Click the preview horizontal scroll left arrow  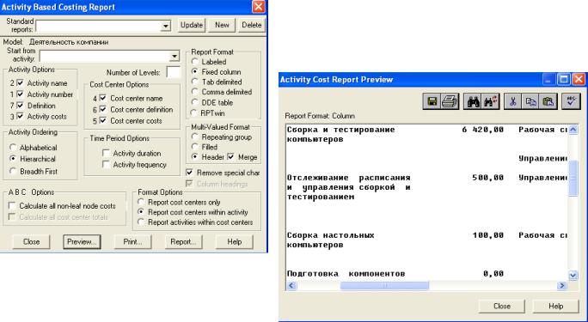point(291,286)
